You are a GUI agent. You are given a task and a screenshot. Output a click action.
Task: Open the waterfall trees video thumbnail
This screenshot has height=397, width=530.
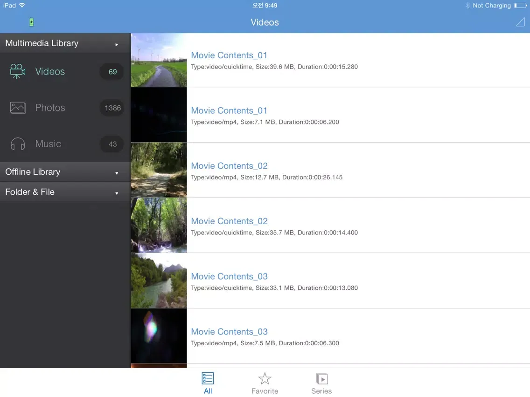point(159,225)
